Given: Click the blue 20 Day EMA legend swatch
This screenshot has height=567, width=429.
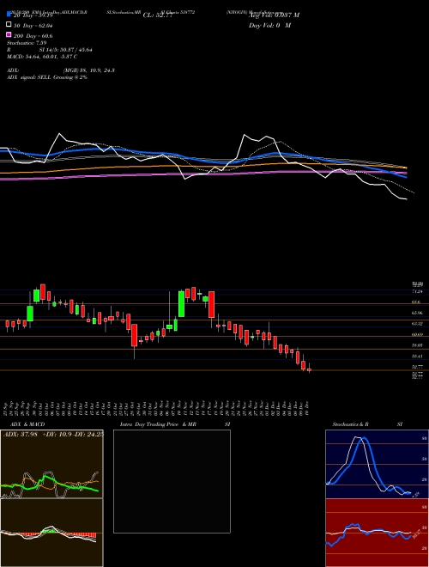Looking at the screenshot, I should (x=9, y=15).
